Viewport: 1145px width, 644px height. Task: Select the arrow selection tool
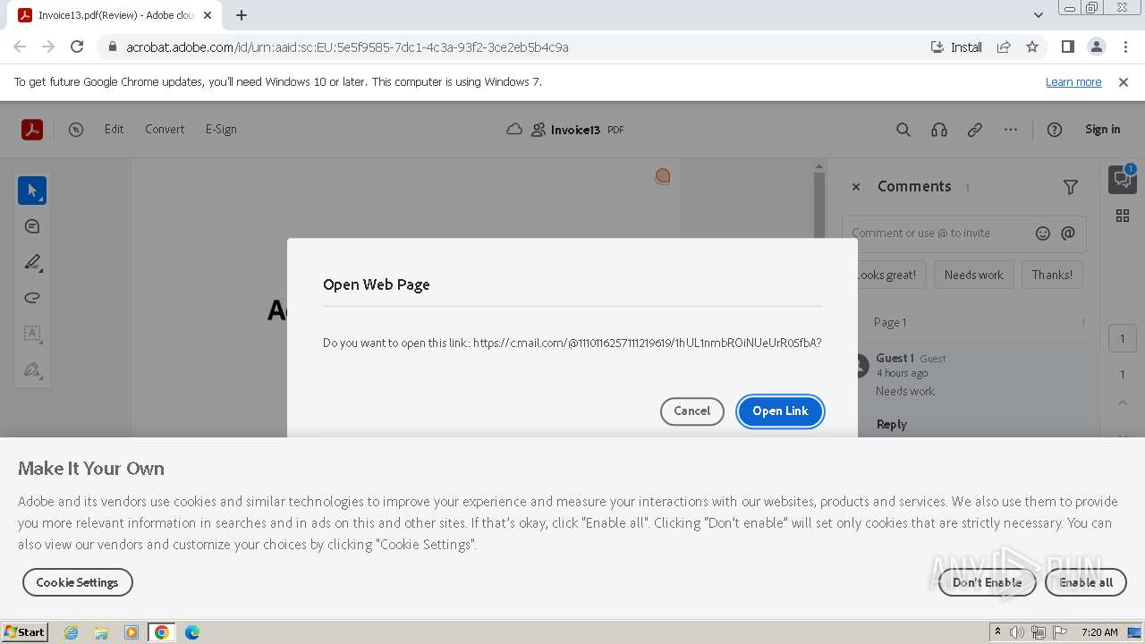tap(32, 191)
